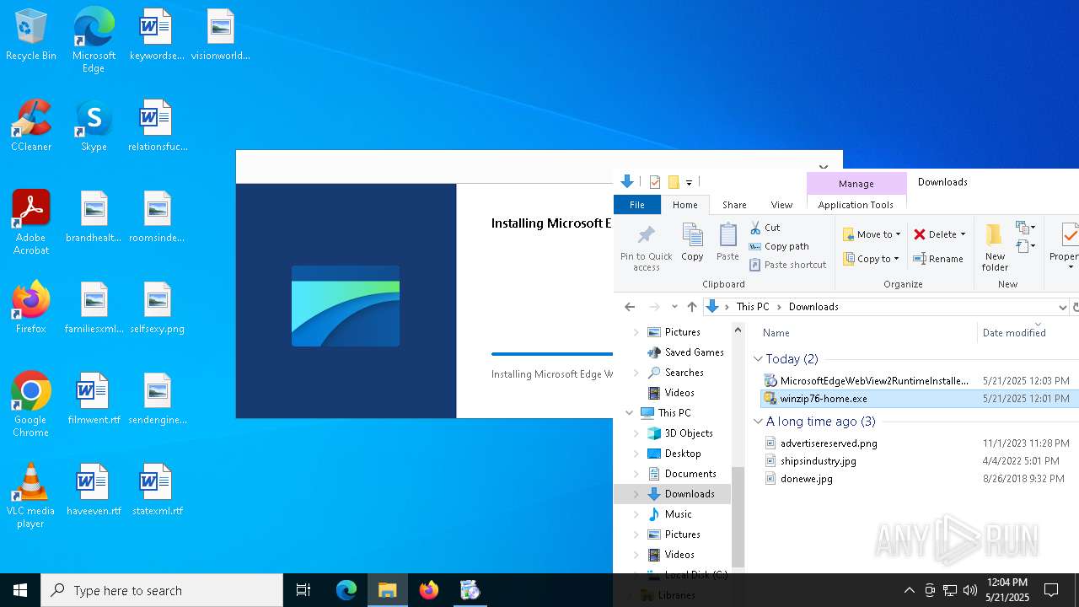Screen dimensions: 1079x607
Task: Click the Rename command
Action: click(x=938, y=259)
